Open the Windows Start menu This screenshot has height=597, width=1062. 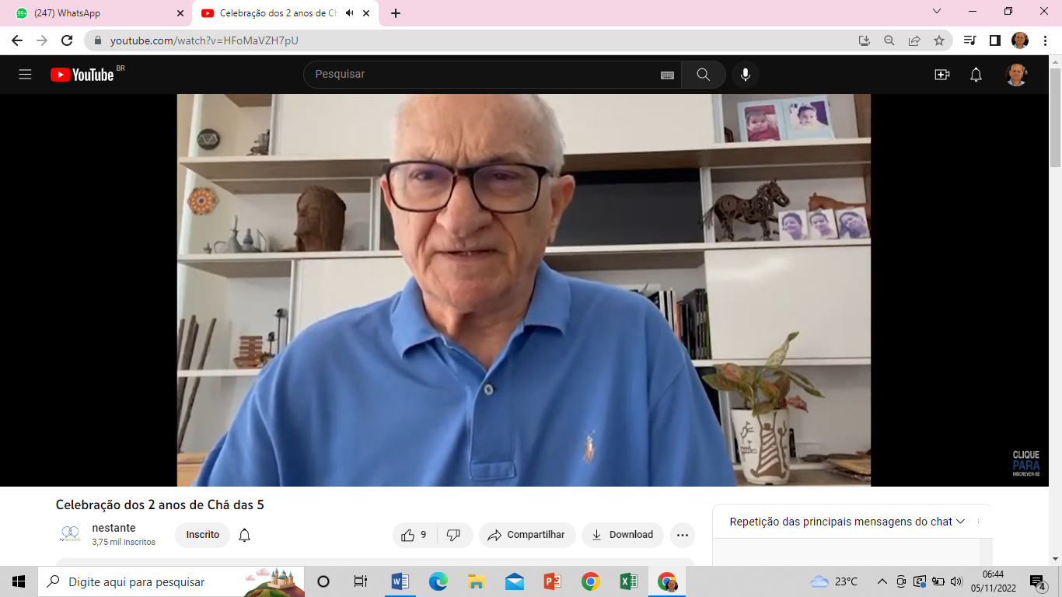click(19, 581)
